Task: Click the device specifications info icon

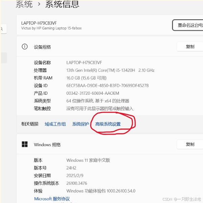Action: point(25,47)
